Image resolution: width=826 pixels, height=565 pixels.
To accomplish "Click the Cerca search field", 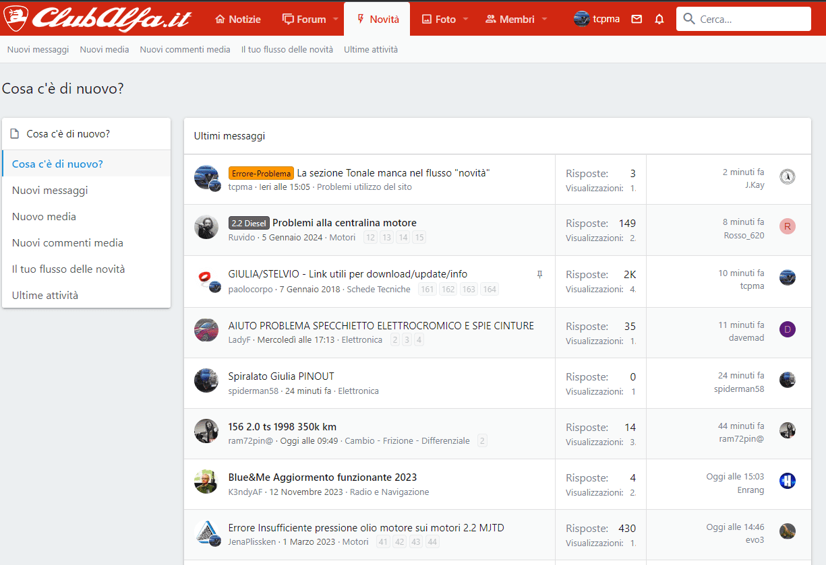I will (744, 19).
